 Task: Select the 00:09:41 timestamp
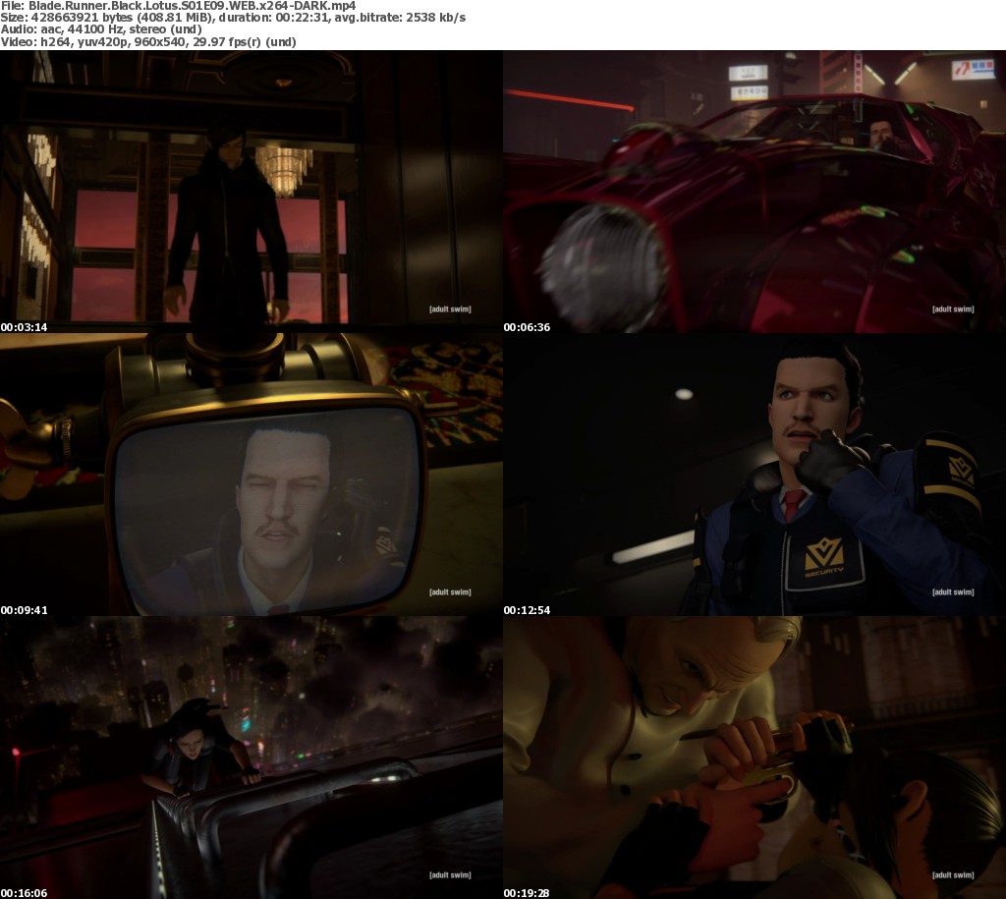(25, 610)
